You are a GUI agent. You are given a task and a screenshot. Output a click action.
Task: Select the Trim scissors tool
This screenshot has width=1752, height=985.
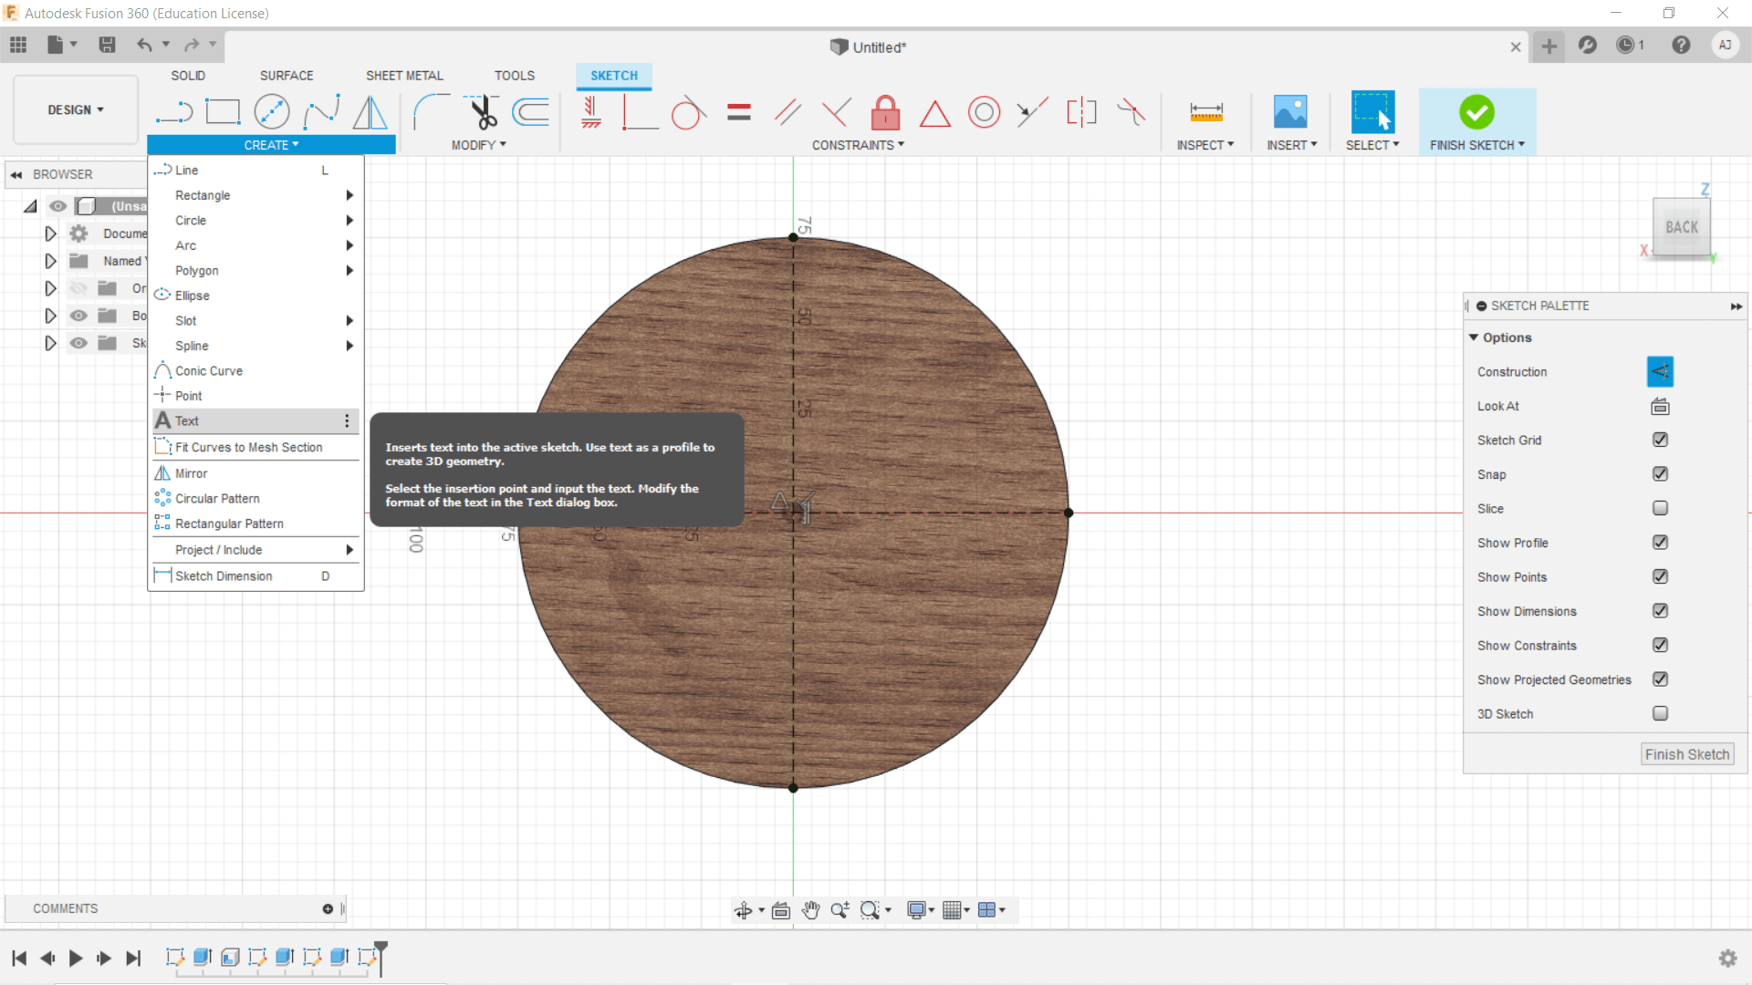(483, 113)
